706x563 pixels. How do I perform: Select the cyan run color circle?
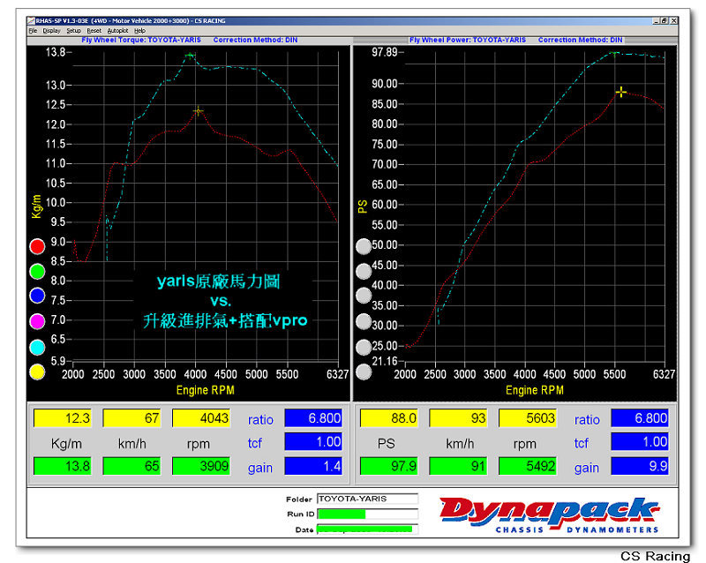pos(37,347)
